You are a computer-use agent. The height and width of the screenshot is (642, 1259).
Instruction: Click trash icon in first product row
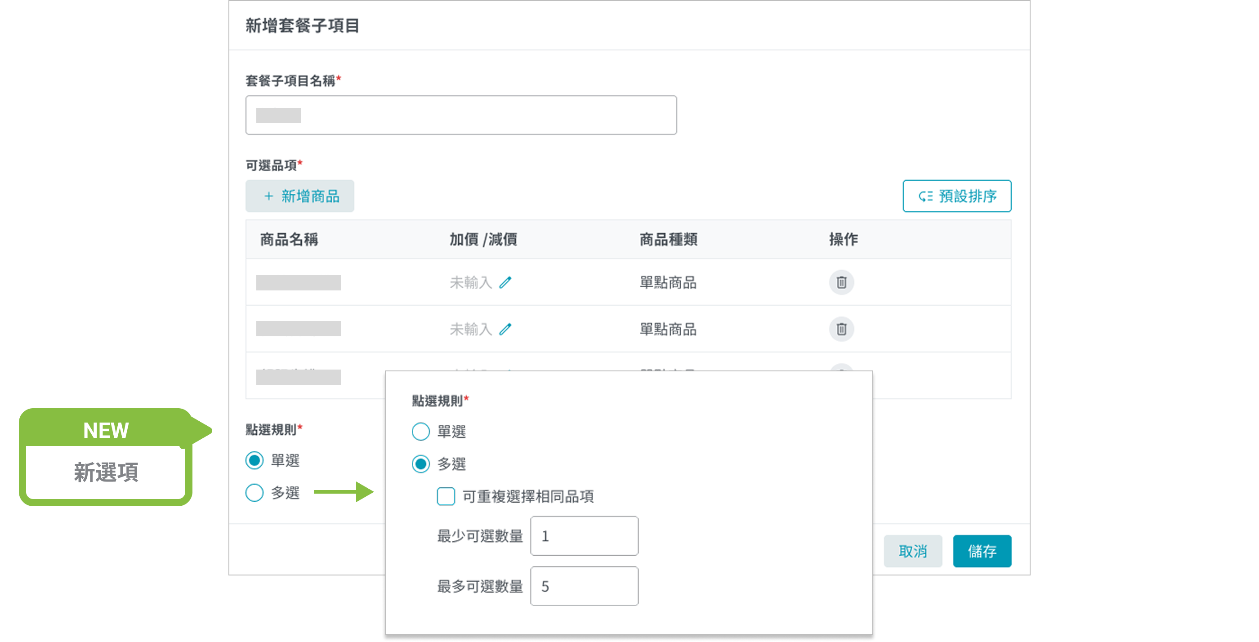(841, 282)
